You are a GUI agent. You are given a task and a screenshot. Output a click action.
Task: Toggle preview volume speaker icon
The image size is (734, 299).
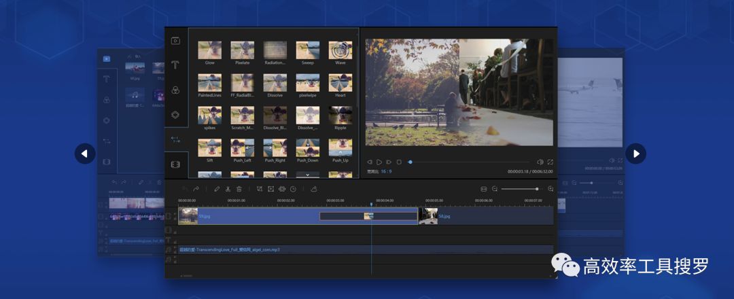point(540,162)
